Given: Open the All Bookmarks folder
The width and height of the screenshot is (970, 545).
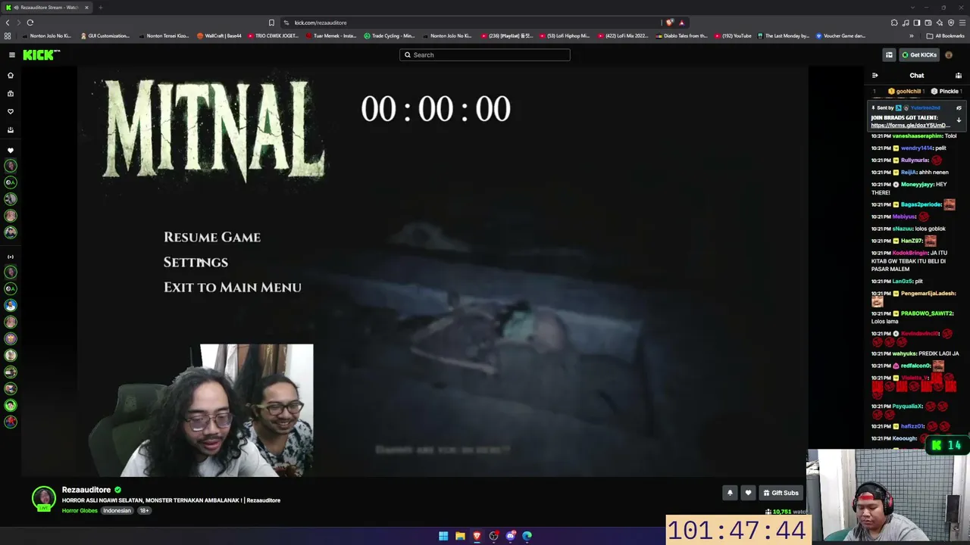Looking at the screenshot, I should pyautogui.click(x=945, y=36).
